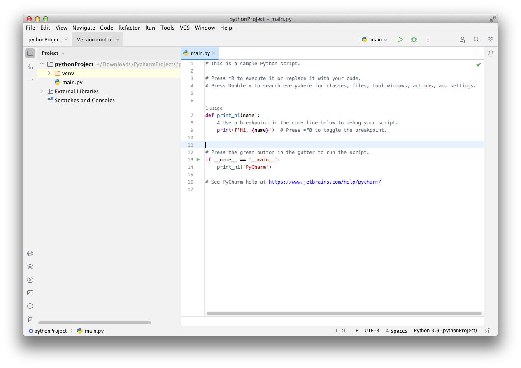Change UTF-8 file encoding in status bar
Screen dimensions: 521x368
tap(372, 331)
